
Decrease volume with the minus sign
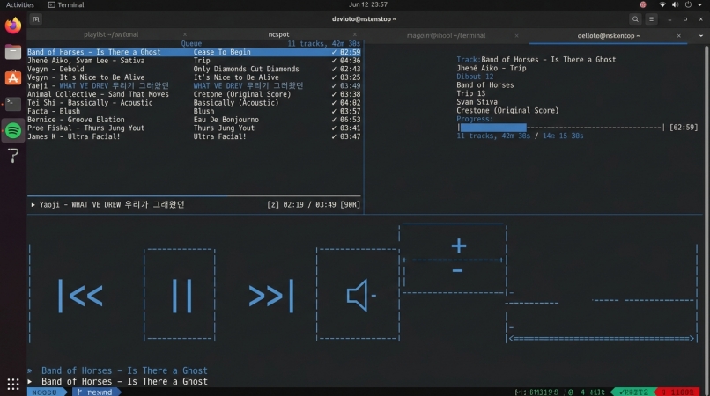tap(457, 271)
